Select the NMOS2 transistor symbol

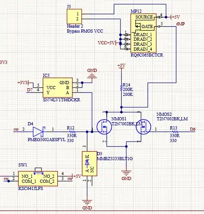pos(143,127)
